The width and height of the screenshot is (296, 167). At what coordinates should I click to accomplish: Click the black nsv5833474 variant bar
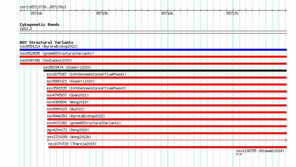click(165, 71)
